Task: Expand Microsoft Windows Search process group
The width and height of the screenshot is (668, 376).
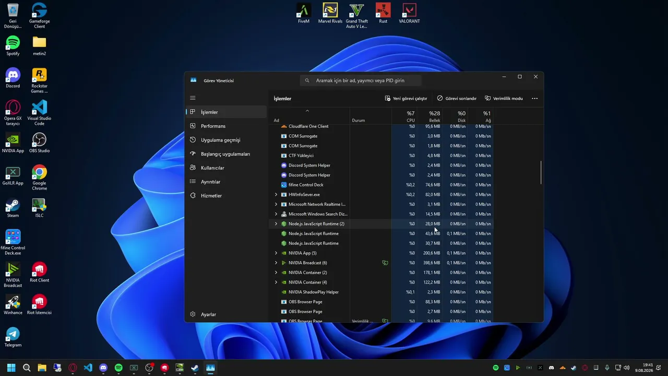Action: tap(276, 214)
